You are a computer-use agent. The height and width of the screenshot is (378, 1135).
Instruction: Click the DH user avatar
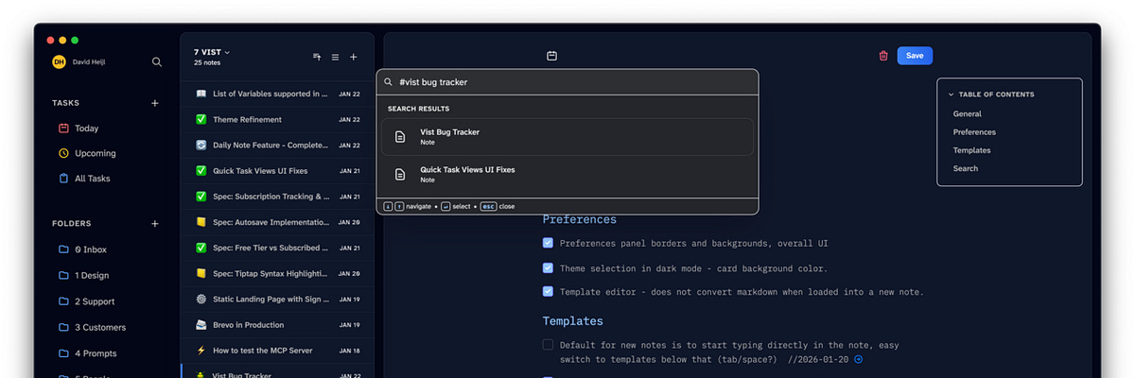tap(59, 61)
